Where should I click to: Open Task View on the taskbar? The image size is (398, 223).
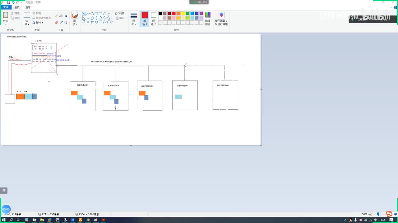click(19, 220)
